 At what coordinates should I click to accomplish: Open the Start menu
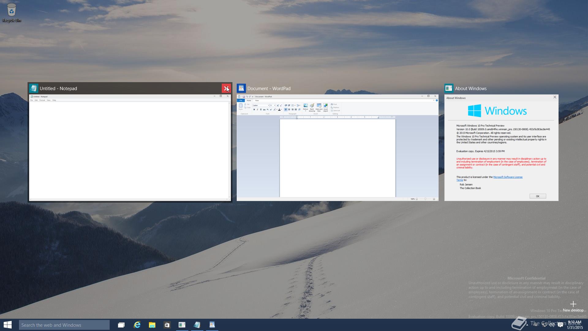(x=8, y=325)
